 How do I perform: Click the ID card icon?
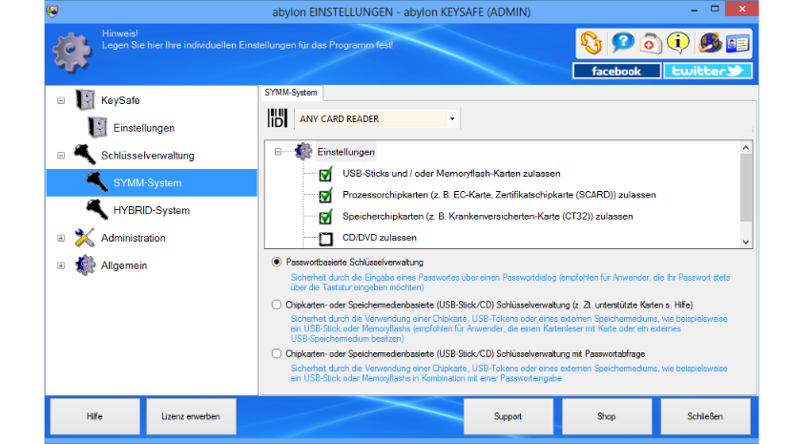tap(738, 43)
